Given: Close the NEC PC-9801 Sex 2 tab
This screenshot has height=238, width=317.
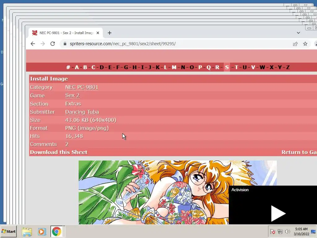Looking at the screenshot, I should click(x=98, y=33).
